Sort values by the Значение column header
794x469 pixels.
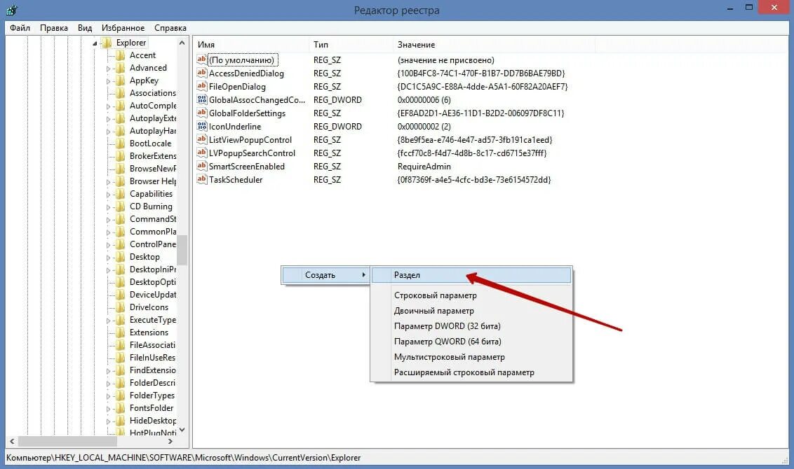tap(494, 45)
